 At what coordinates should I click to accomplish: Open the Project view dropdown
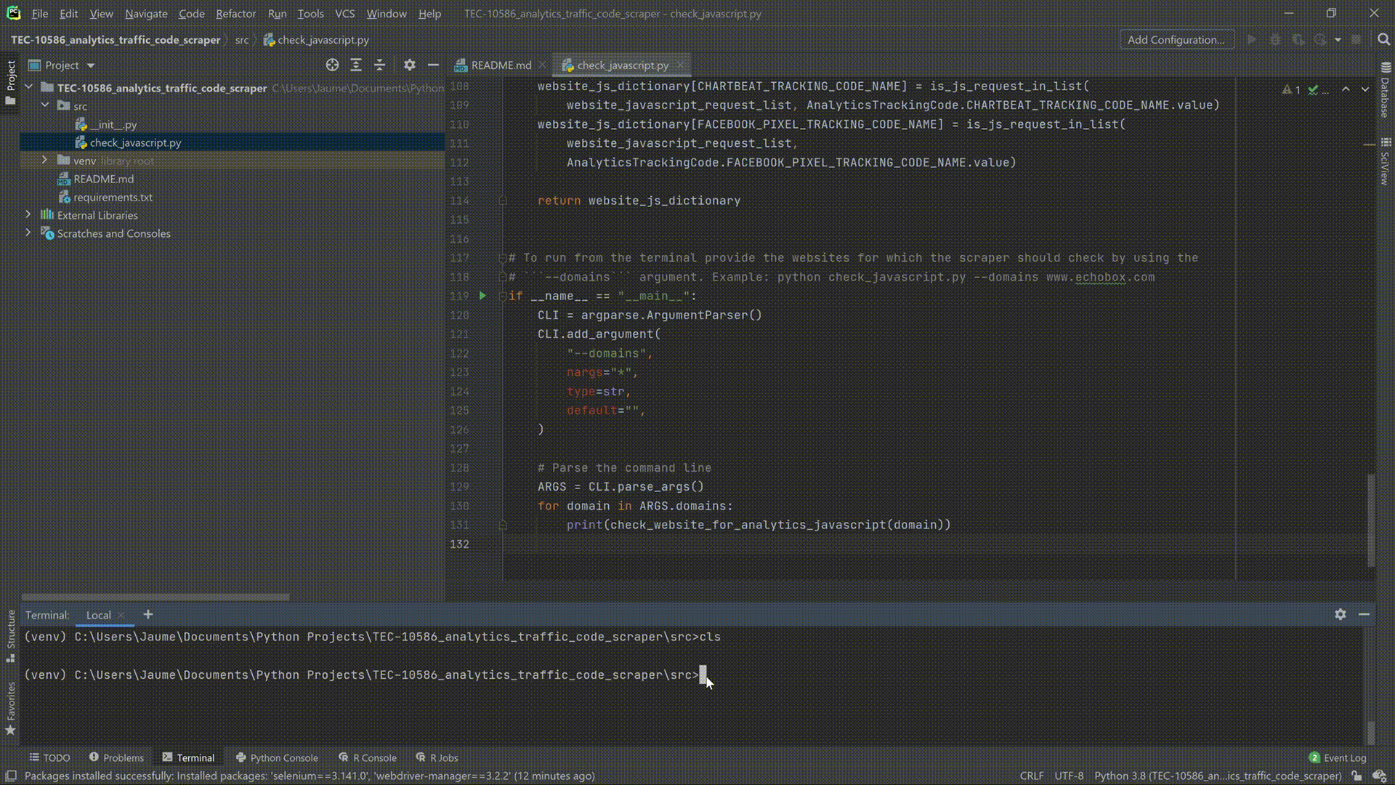(91, 65)
